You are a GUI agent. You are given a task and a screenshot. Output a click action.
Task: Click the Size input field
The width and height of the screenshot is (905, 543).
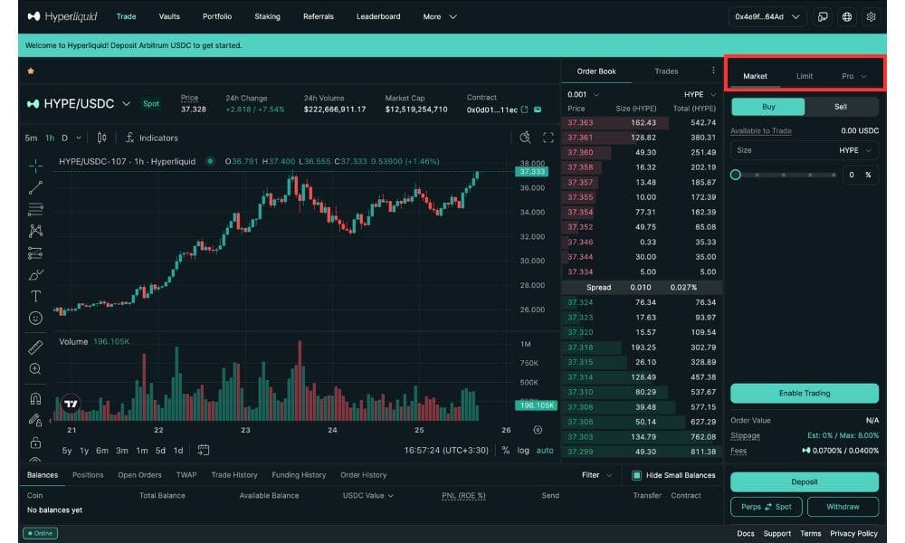(804, 150)
